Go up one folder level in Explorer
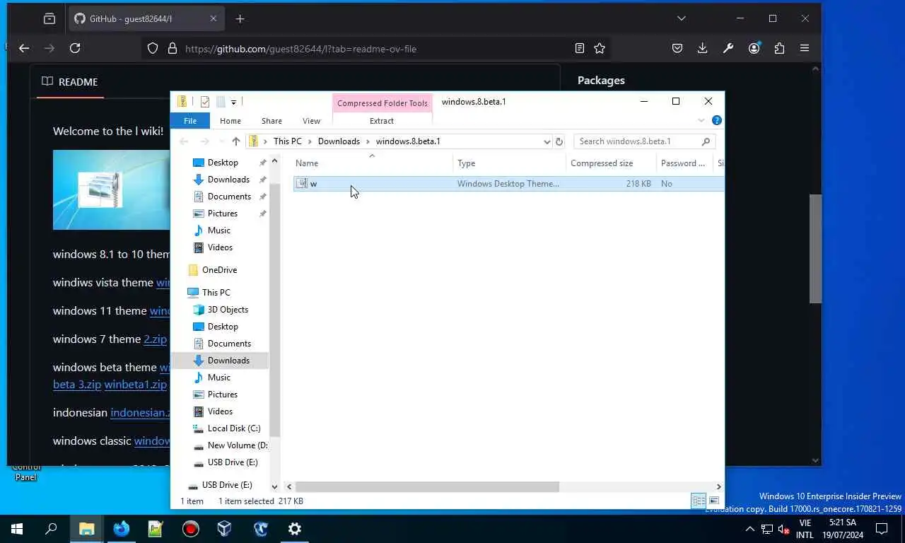 coord(236,141)
